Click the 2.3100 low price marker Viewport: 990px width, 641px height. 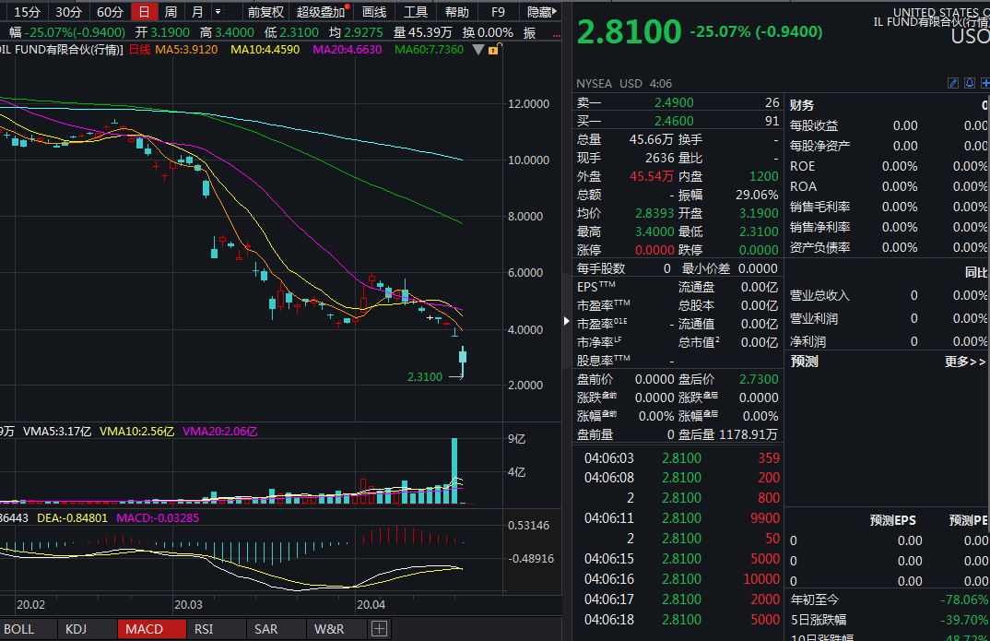425,376
